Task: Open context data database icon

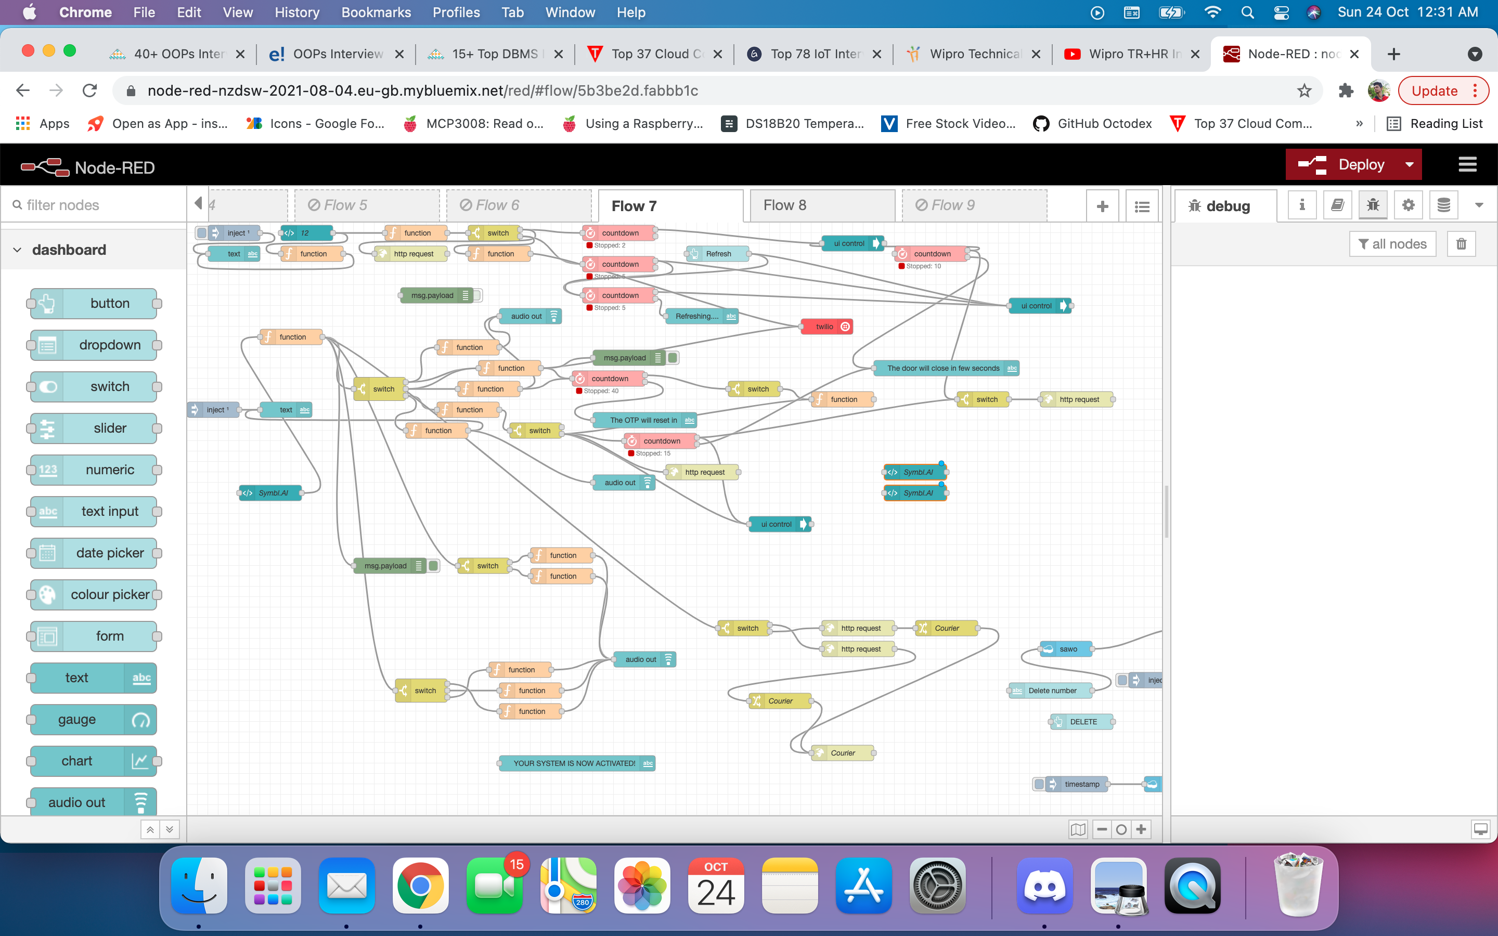Action: point(1443,205)
